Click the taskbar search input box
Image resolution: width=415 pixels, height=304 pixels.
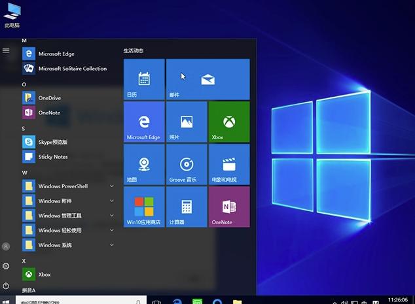point(81,300)
